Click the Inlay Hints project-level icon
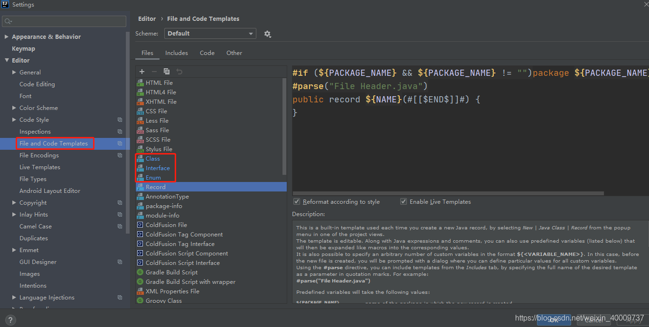Screen dimensions: 649x327 click(120, 215)
